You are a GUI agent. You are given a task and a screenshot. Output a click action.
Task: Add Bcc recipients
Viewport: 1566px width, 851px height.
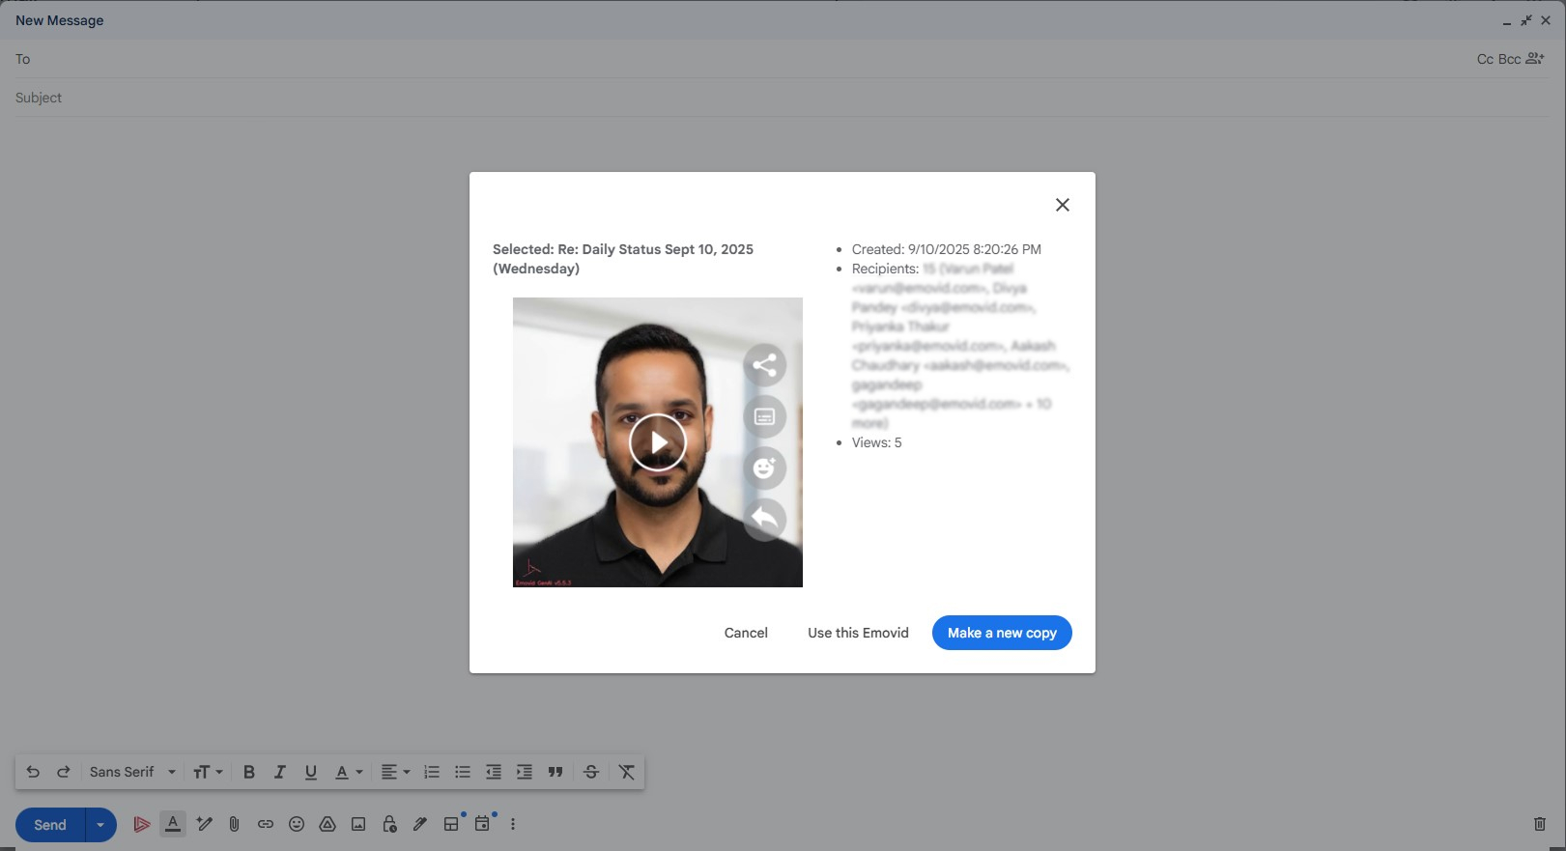(x=1510, y=59)
